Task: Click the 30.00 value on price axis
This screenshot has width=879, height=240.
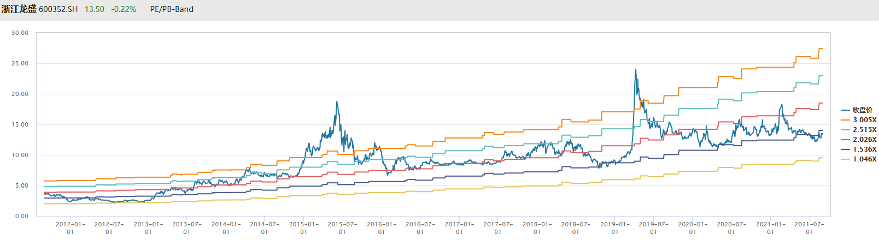Action: [x=20, y=33]
